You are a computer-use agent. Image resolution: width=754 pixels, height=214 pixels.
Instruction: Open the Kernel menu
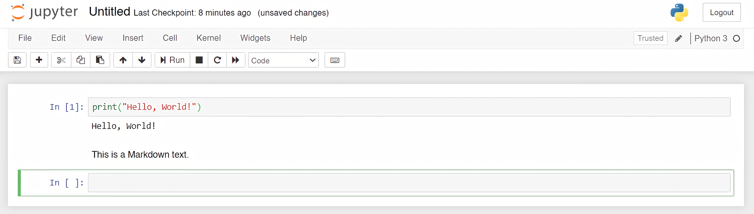pyautogui.click(x=209, y=38)
